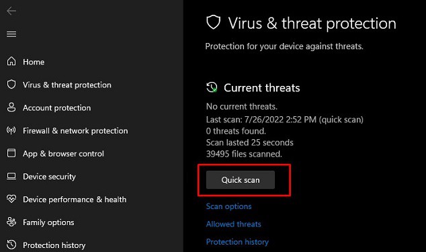This screenshot has height=252, width=426.
Task: Open the hamburger navigation menu
Action: coord(11,34)
